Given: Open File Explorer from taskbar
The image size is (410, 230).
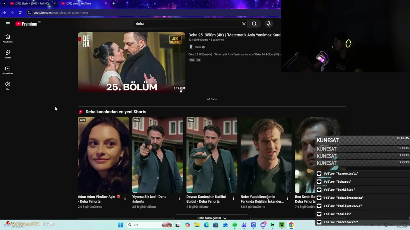Looking at the screenshot, I should 197,225.
